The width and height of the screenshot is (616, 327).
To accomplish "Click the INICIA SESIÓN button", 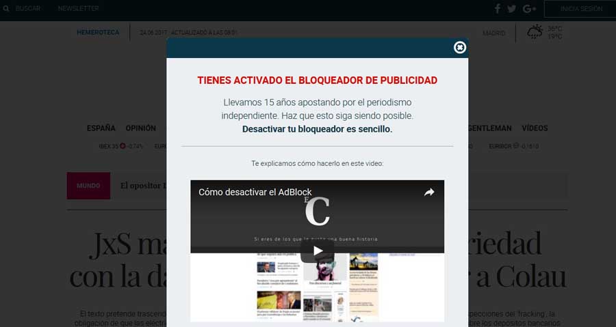I will (580, 9).
